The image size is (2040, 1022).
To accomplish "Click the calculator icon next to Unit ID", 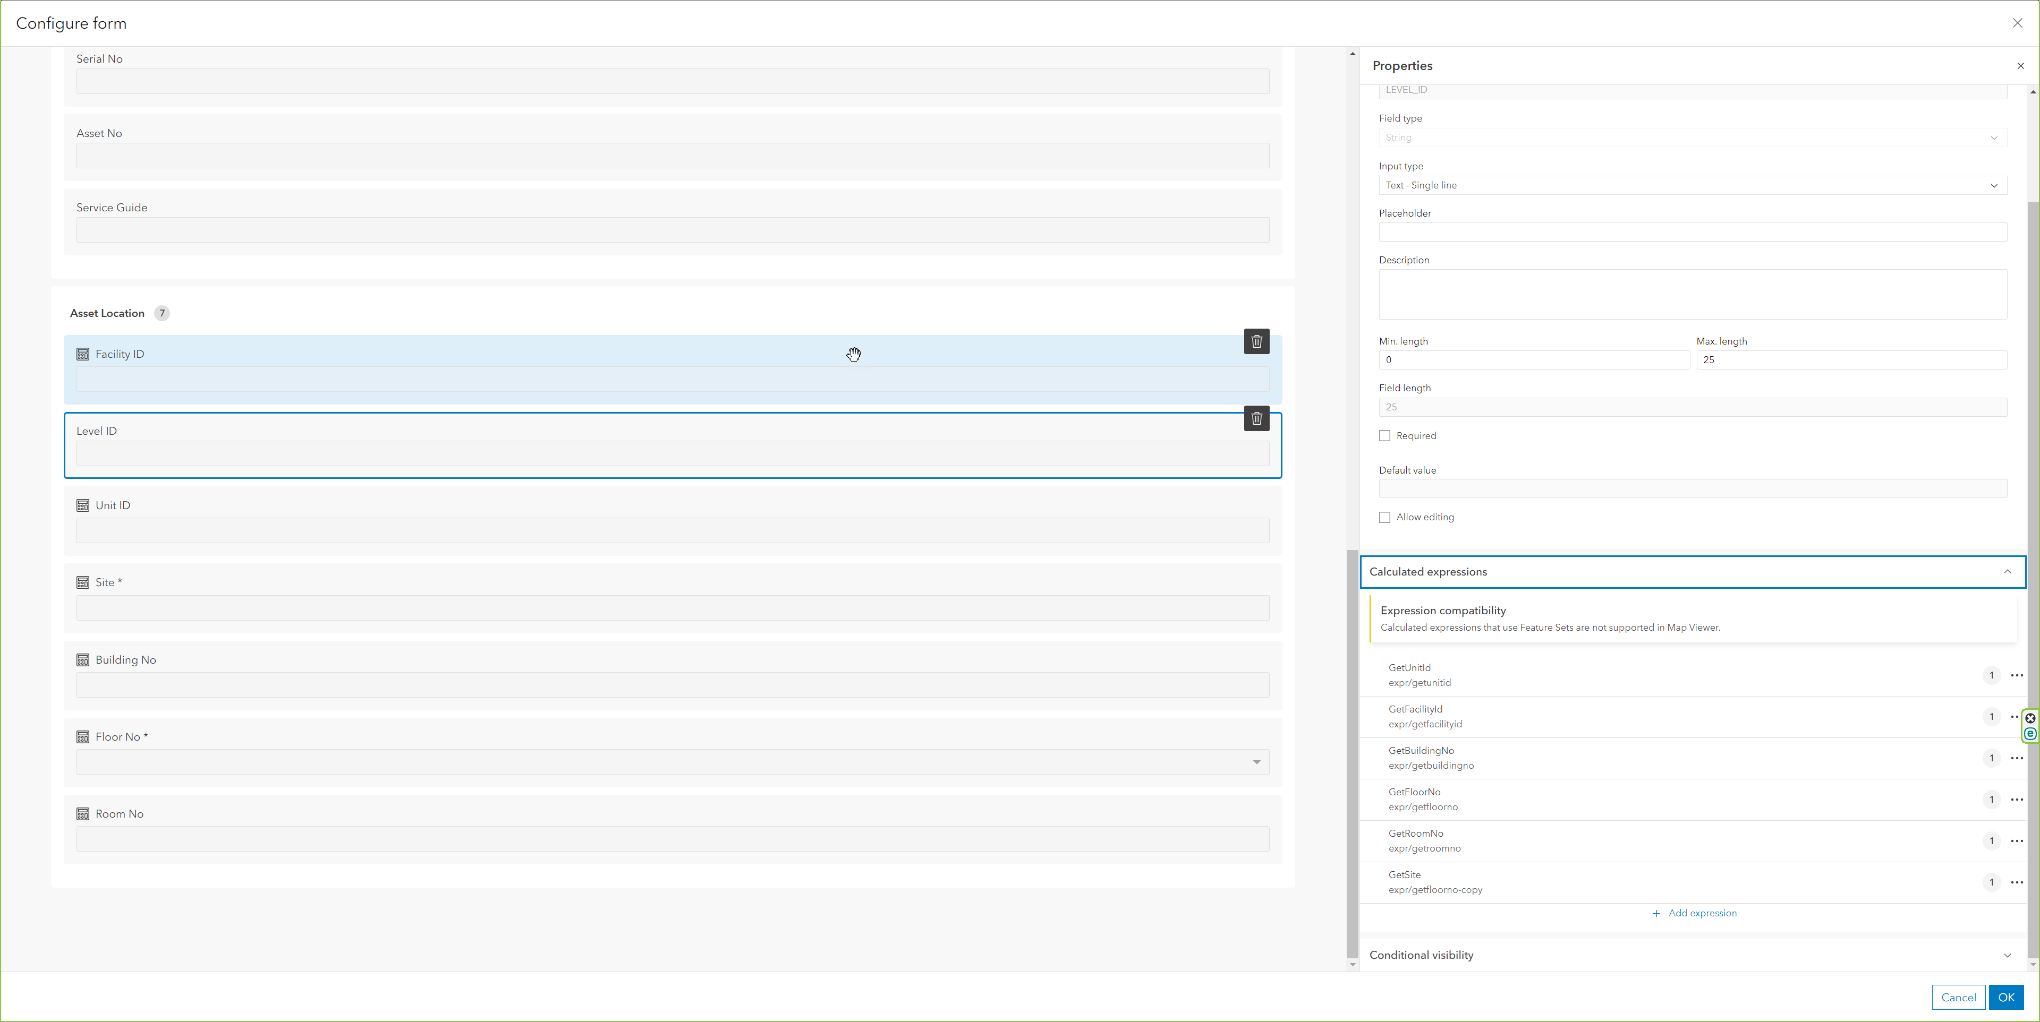I will 82,505.
